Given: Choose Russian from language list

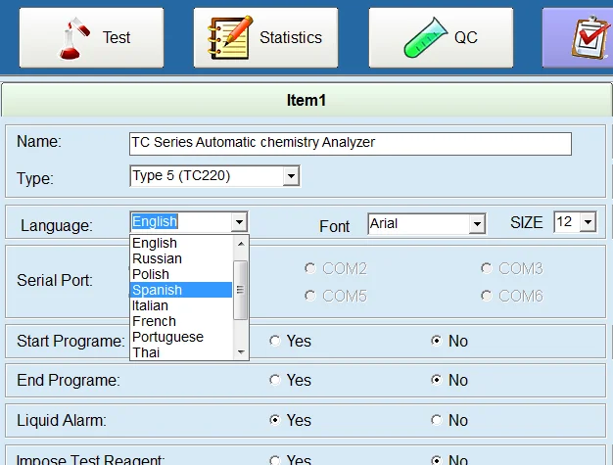Looking at the screenshot, I should 157,258.
